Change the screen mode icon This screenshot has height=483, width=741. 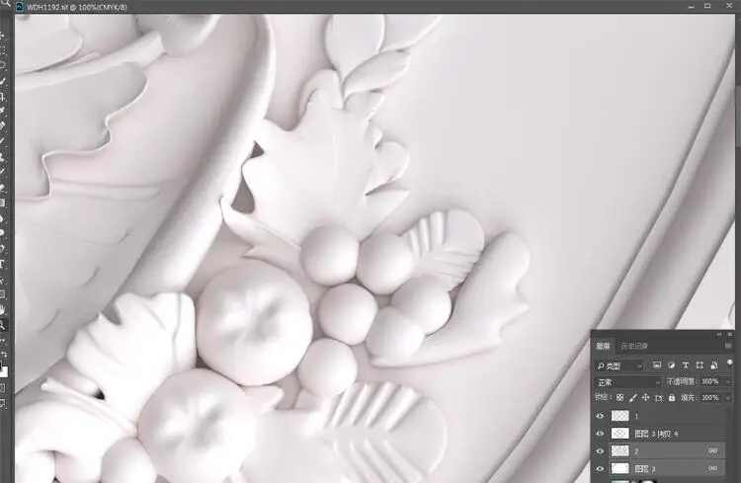(2, 404)
